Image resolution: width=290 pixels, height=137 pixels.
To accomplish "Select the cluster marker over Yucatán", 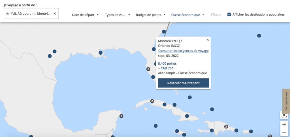I will pos(121,116).
